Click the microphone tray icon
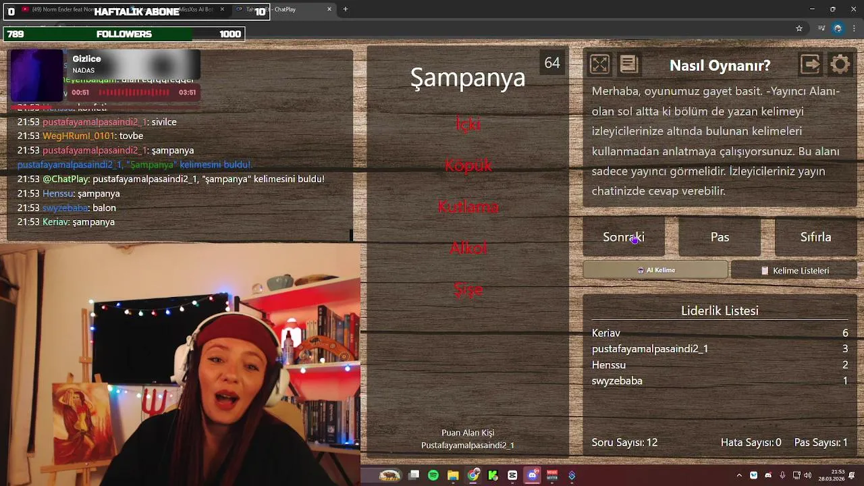 [782, 475]
